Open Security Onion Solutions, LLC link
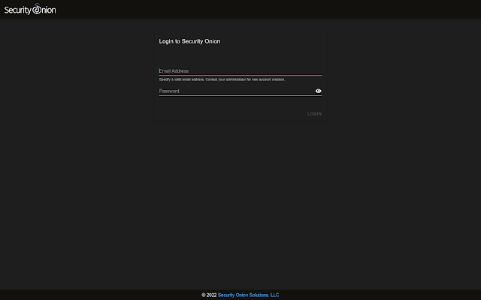481x300 pixels. click(x=249, y=295)
